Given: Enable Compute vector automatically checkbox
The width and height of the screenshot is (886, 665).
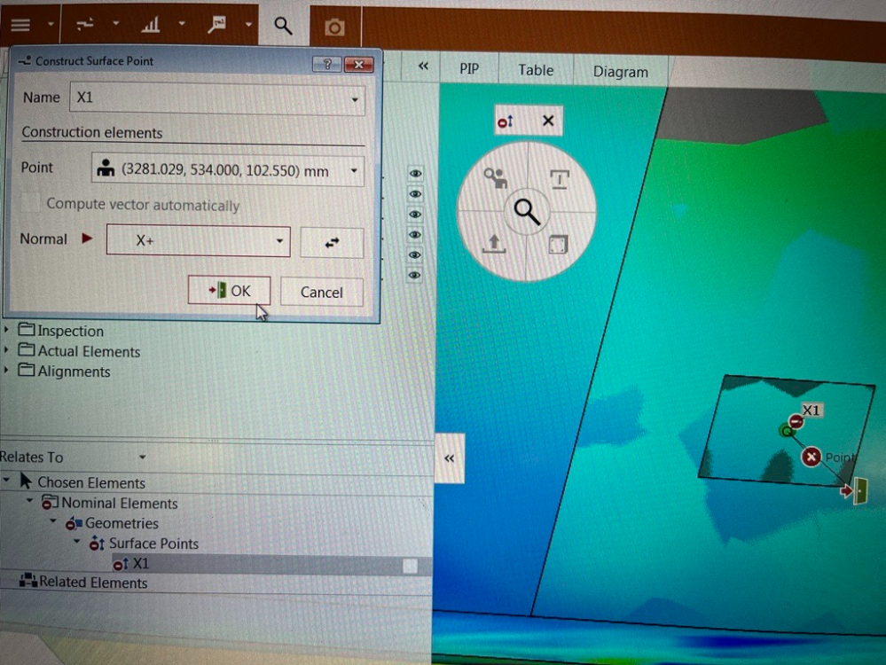Looking at the screenshot, I should pyautogui.click(x=32, y=204).
